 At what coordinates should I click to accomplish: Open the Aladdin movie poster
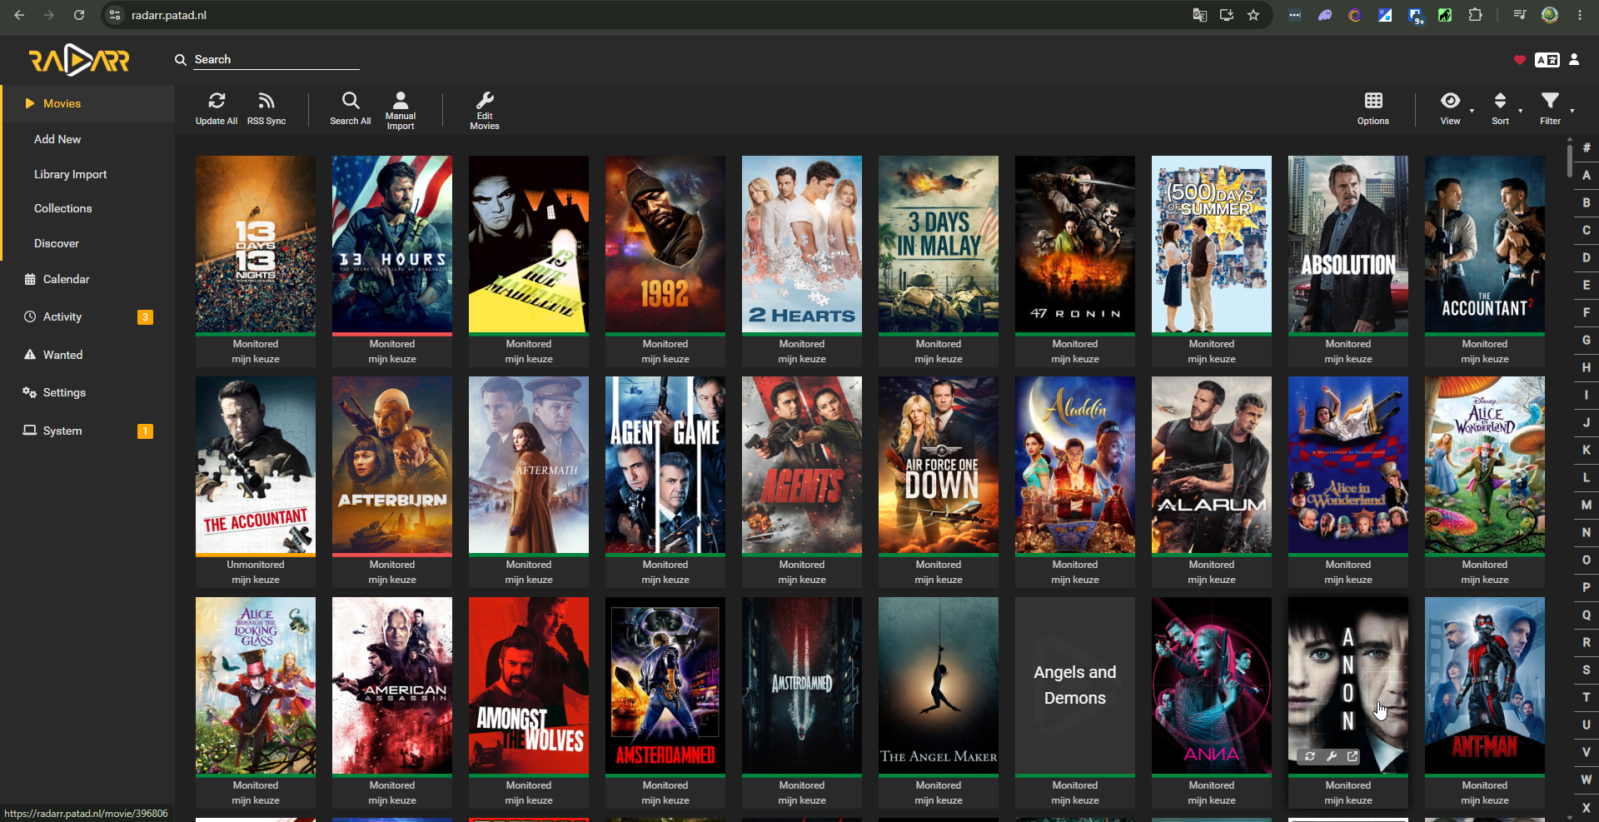1075,465
